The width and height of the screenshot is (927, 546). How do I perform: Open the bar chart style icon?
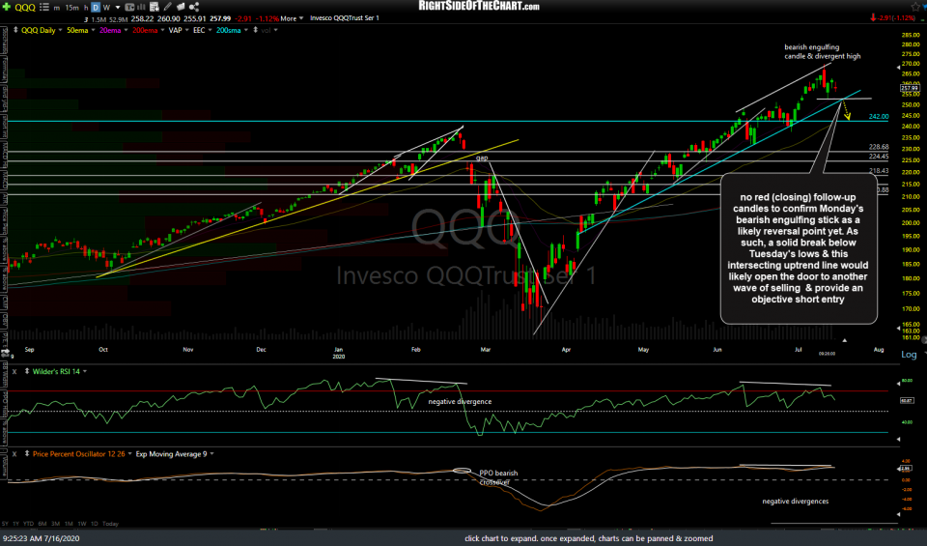tap(141, 7)
